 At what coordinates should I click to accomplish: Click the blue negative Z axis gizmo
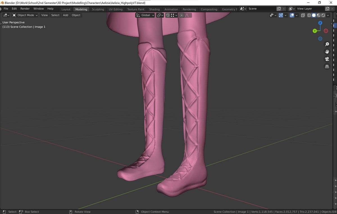click(x=320, y=39)
